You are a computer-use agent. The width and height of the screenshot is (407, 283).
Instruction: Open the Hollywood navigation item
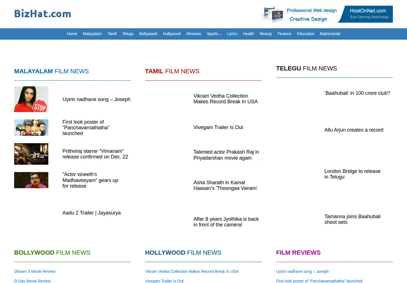pyautogui.click(x=172, y=34)
